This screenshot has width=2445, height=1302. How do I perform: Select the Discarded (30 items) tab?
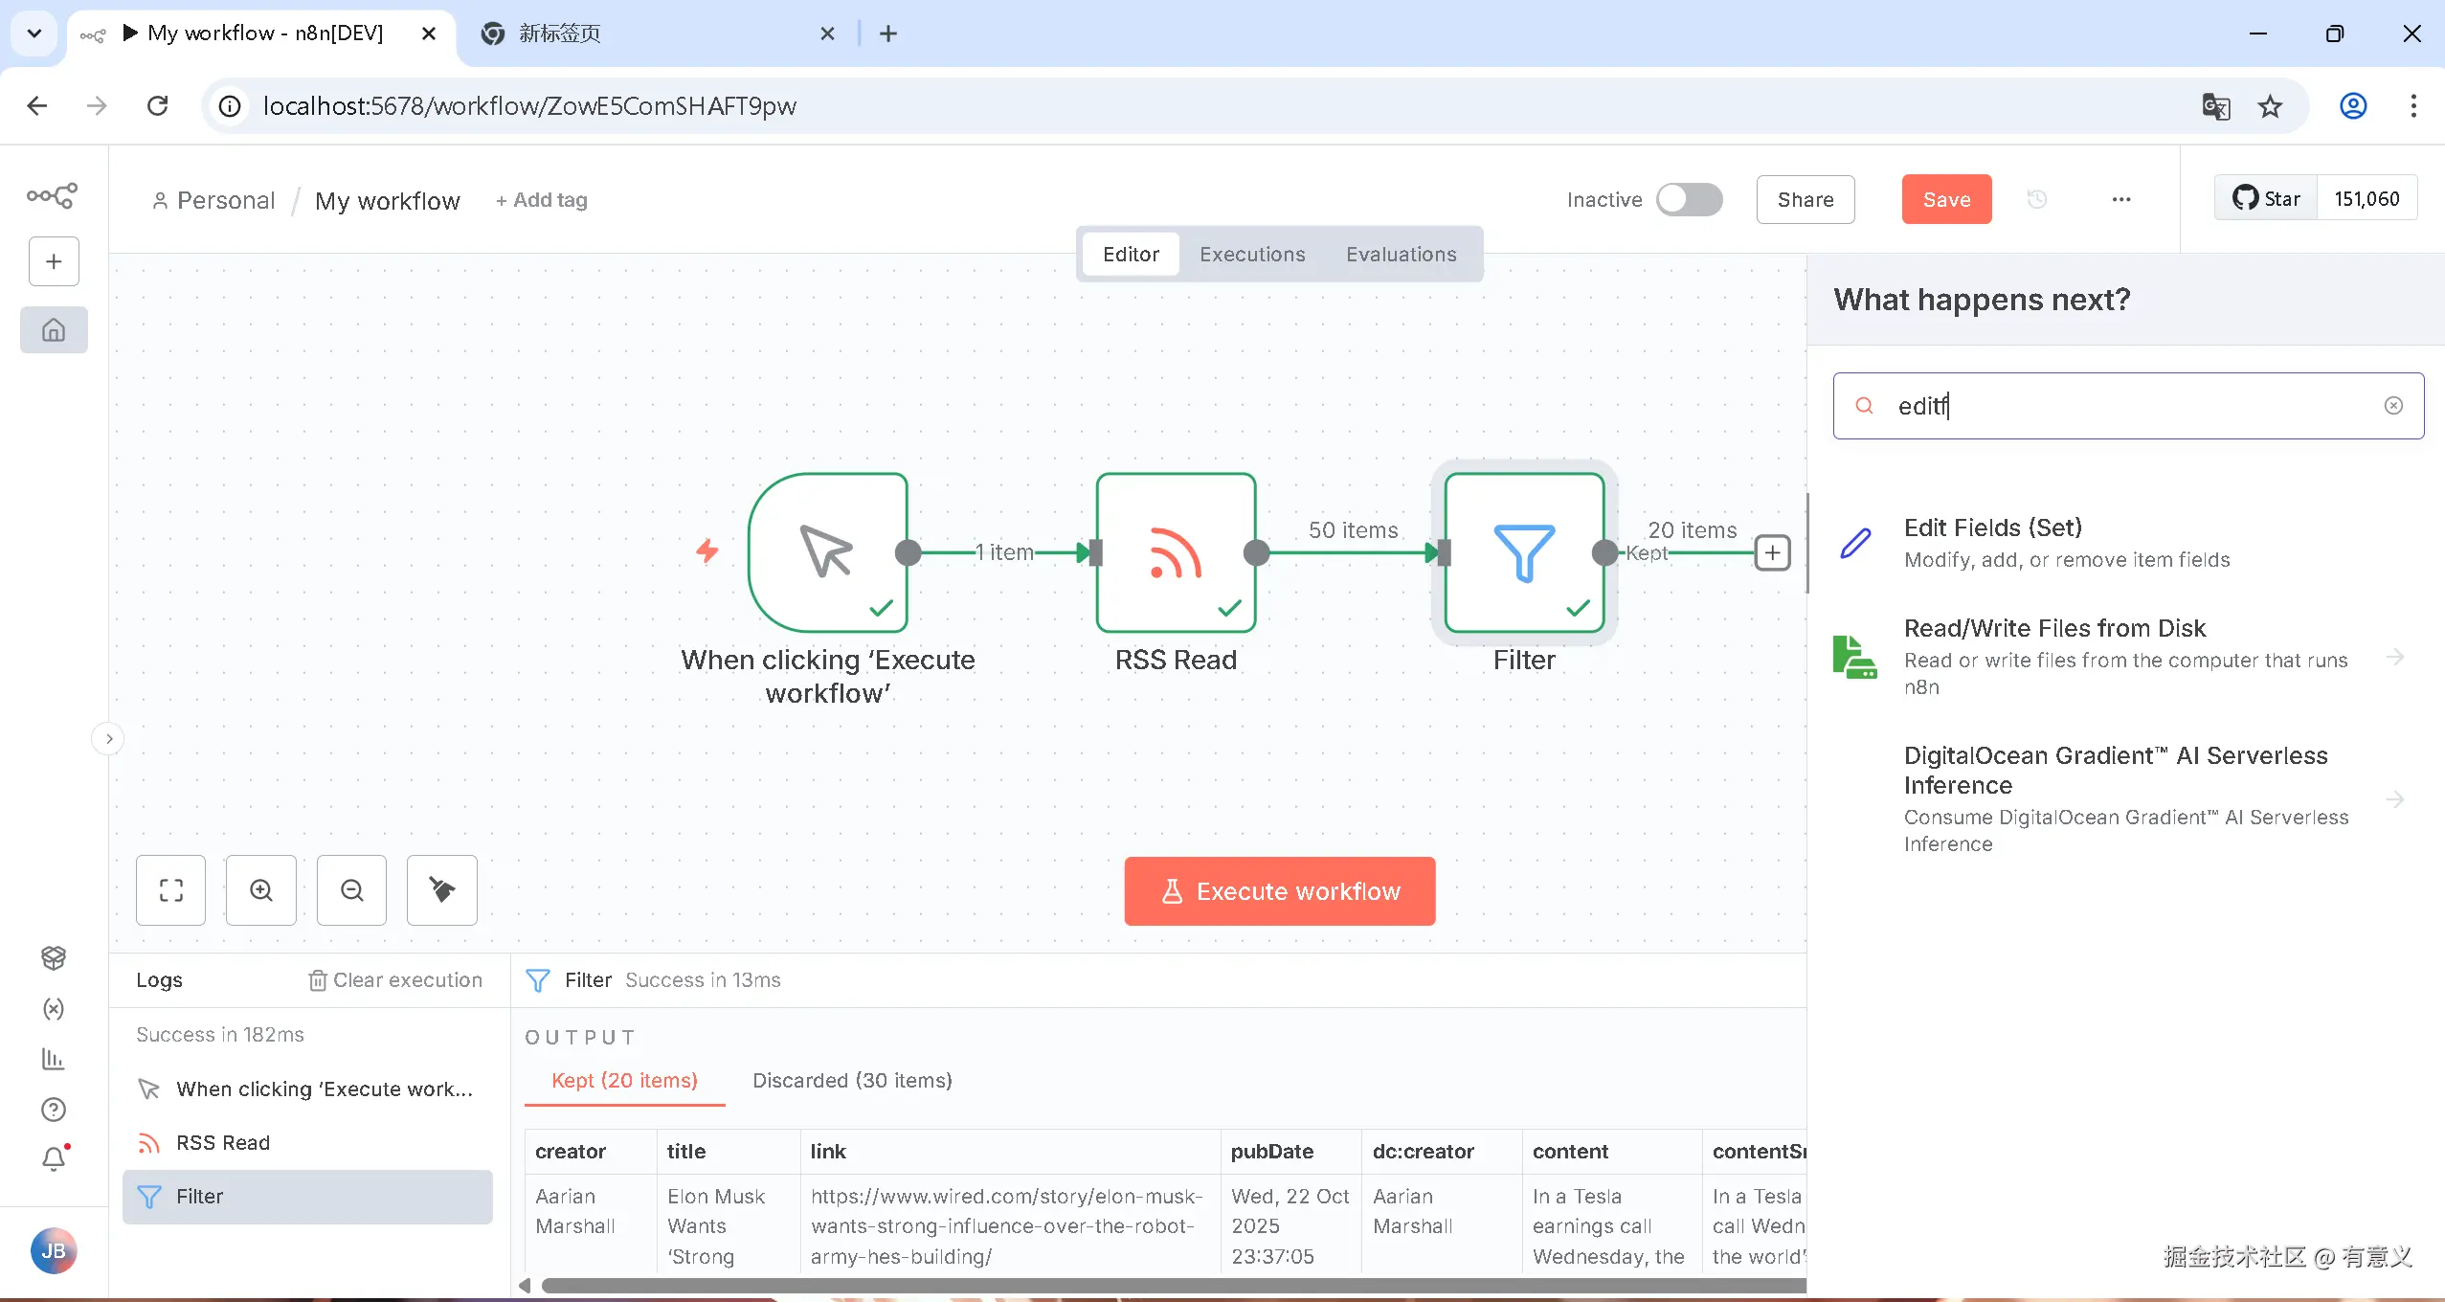tap(852, 1081)
